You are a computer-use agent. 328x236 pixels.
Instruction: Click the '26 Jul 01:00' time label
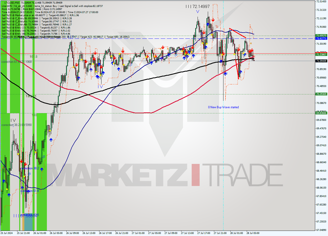[x=40, y=233]
